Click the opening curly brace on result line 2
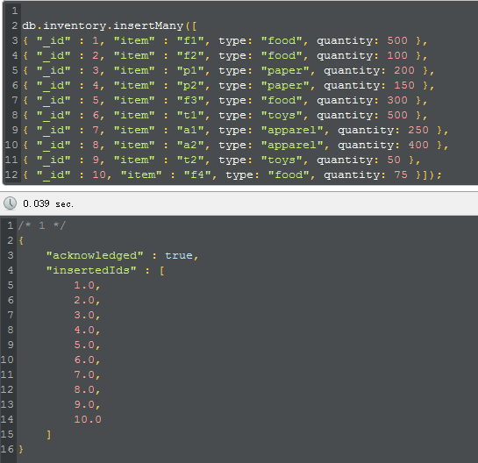478x463 pixels. 21,240
